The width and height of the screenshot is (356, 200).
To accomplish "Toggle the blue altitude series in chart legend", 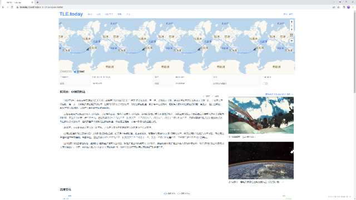I will pos(169,193).
